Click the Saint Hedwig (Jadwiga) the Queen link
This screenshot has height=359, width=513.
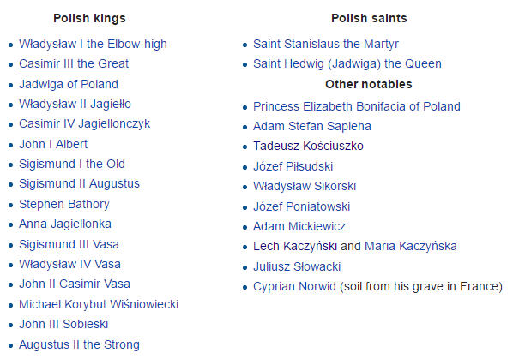point(347,63)
